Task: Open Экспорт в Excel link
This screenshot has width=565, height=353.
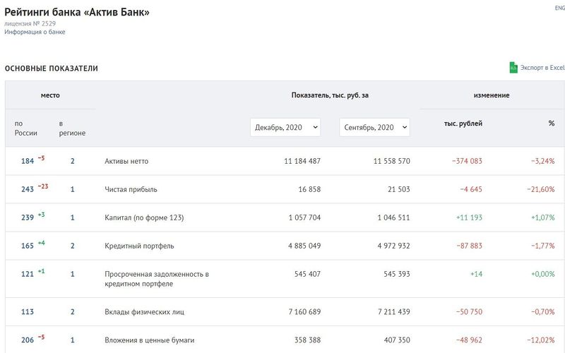Action: (542, 67)
